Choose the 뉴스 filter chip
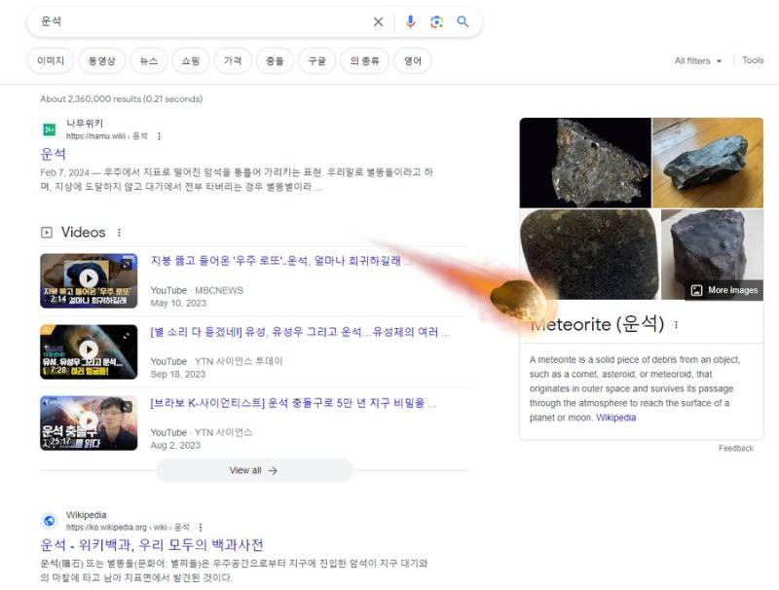 148,60
